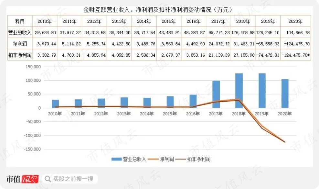Viewport: 319px width, 189px height.
Task: Click the 2014年 x-axis label
Action: pos(147,114)
